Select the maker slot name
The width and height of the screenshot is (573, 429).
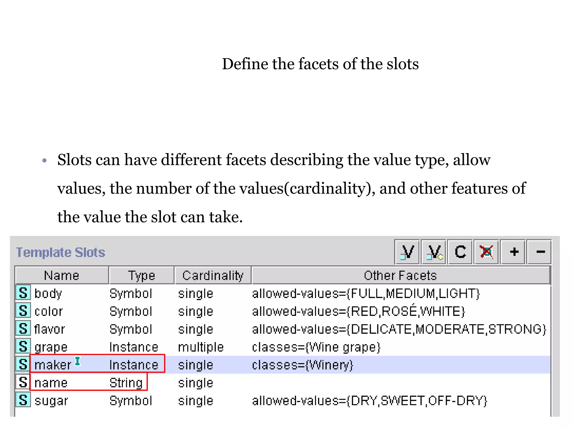point(53,365)
